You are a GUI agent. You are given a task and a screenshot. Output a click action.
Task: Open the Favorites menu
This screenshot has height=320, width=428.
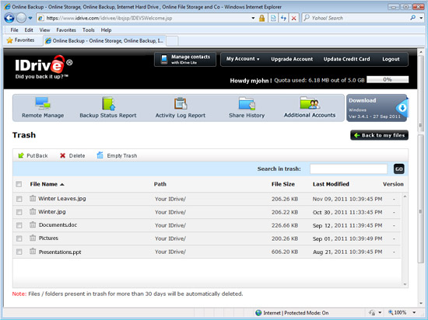coord(66,30)
